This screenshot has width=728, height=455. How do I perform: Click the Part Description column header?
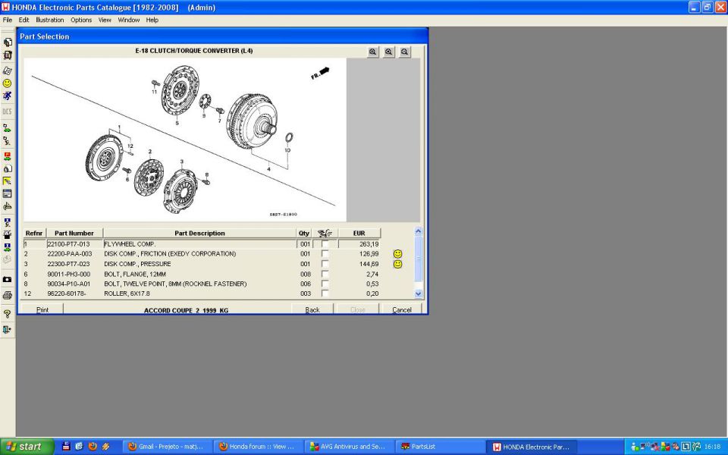[x=199, y=234]
